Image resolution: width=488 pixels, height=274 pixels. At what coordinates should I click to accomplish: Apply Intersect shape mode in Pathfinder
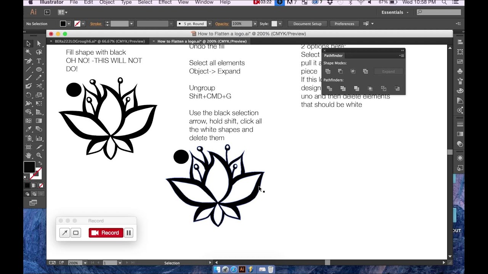(x=353, y=71)
